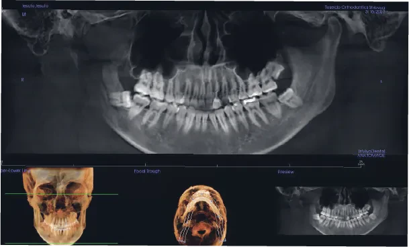Click the Upper-Lower Limit label

tap(15, 171)
